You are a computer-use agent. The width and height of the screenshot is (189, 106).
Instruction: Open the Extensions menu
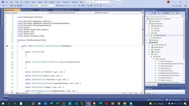pyautogui.click(x=66, y=2)
